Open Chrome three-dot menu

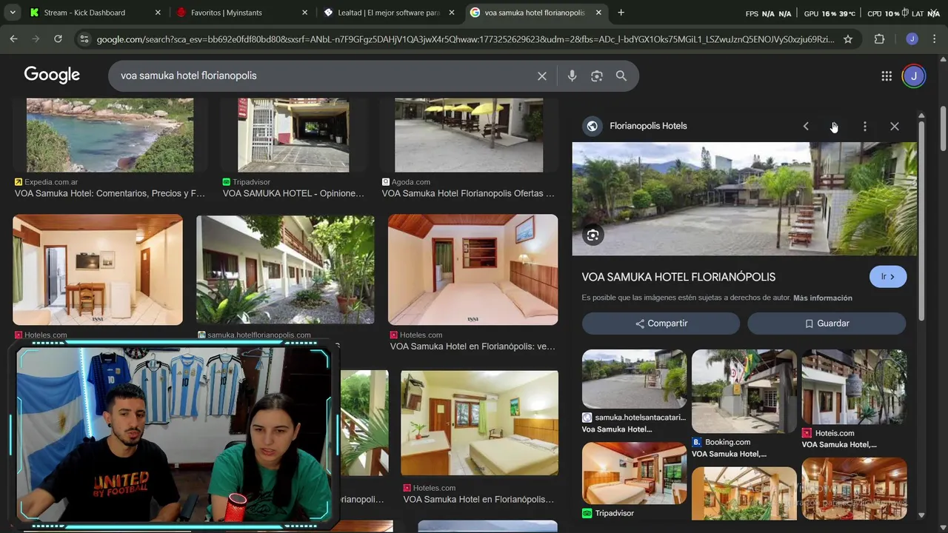coord(935,38)
